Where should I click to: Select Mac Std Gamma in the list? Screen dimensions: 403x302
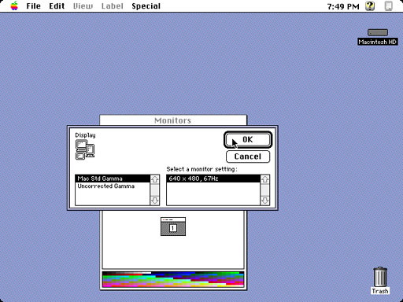113,179
